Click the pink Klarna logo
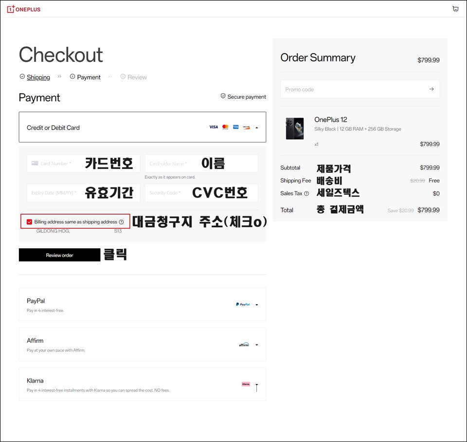The image size is (467, 442). click(x=246, y=384)
